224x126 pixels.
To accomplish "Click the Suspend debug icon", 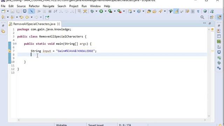I will click(x=44, y=11).
